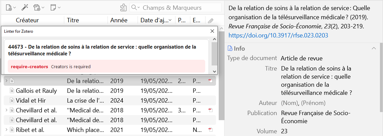Open the Add Attachment menu
This screenshot has width=383, height=136.
click(x=39, y=8)
